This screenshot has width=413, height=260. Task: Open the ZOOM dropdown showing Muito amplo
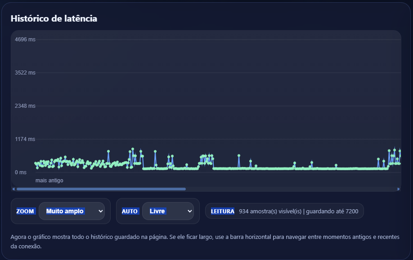click(x=71, y=211)
